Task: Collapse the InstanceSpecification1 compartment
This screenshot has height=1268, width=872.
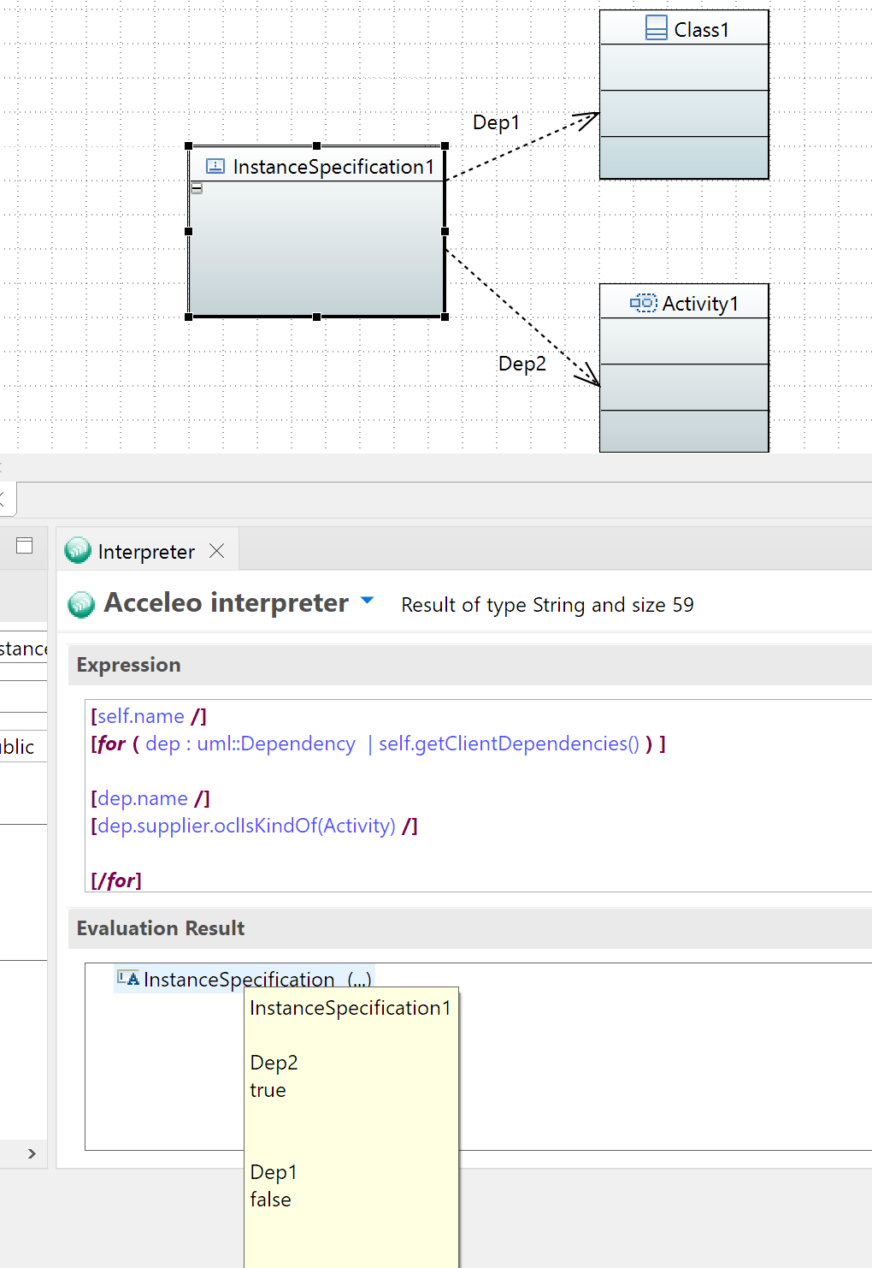Action: tap(197, 188)
